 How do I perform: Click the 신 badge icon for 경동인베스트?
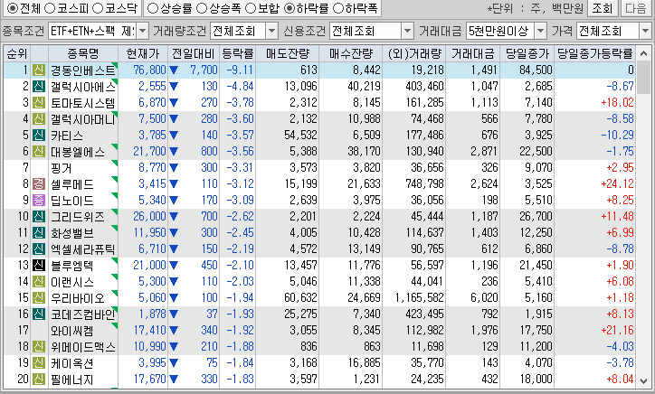point(39,70)
